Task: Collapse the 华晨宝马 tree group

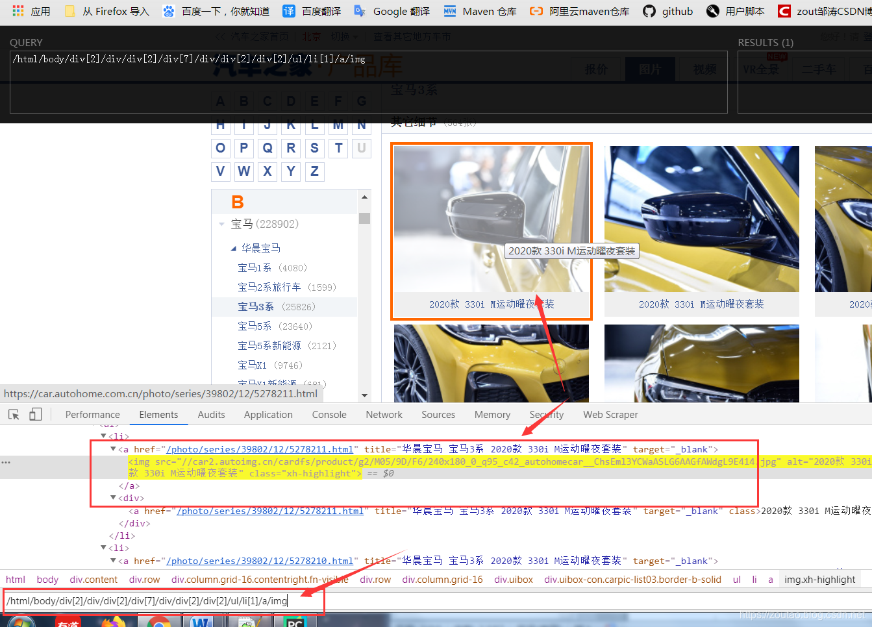Action: (234, 248)
